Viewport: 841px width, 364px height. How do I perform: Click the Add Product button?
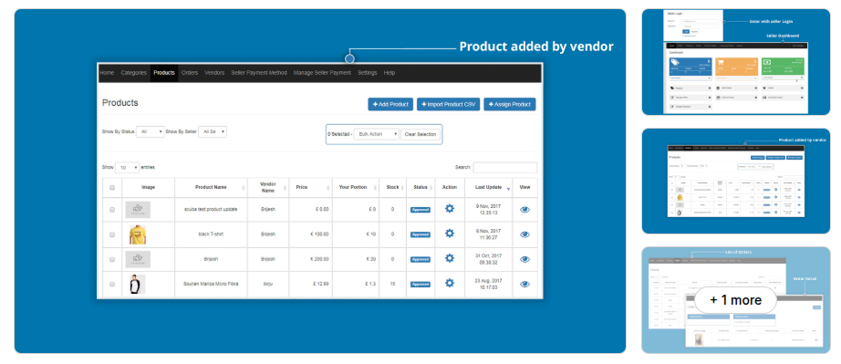pos(390,105)
